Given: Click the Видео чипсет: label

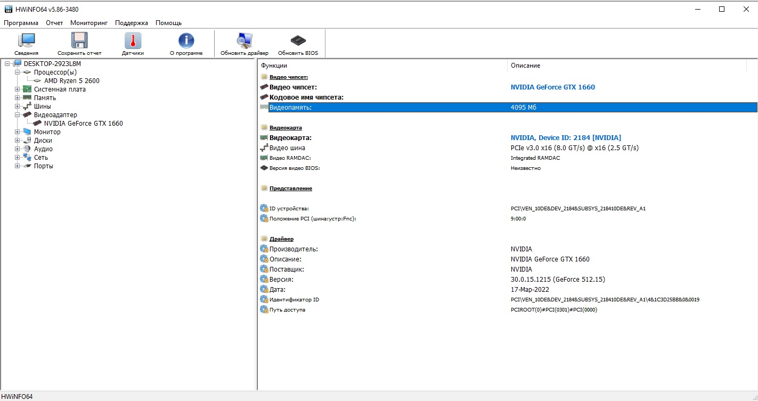Looking at the screenshot, I should click(293, 87).
